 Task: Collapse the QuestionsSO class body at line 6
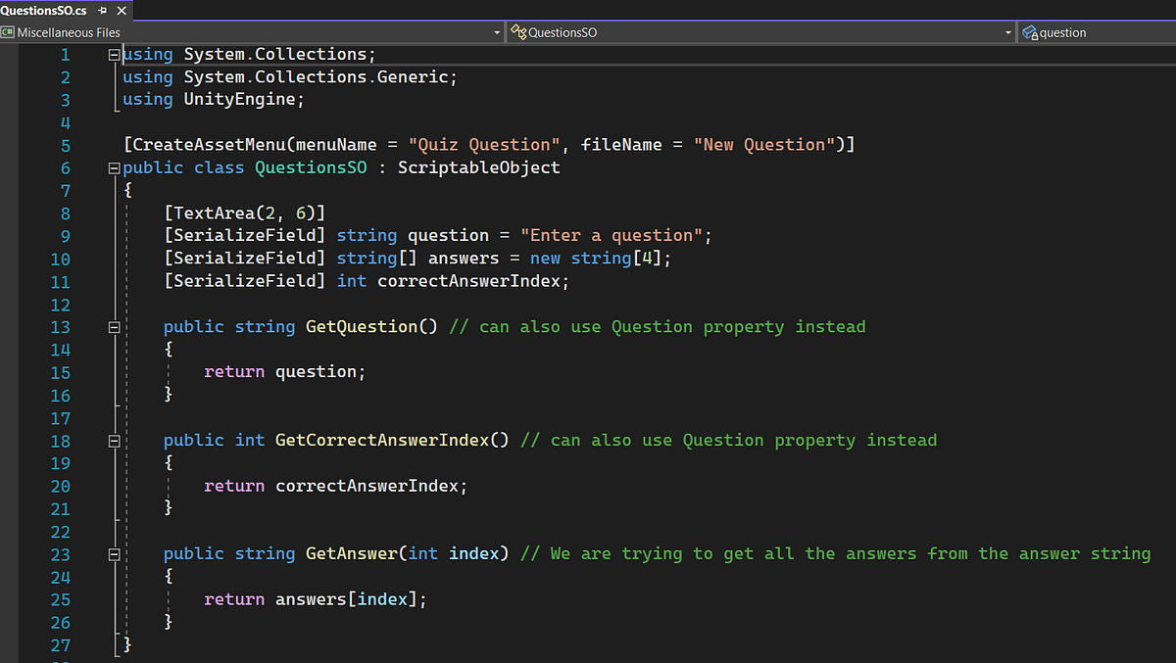tap(114, 167)
